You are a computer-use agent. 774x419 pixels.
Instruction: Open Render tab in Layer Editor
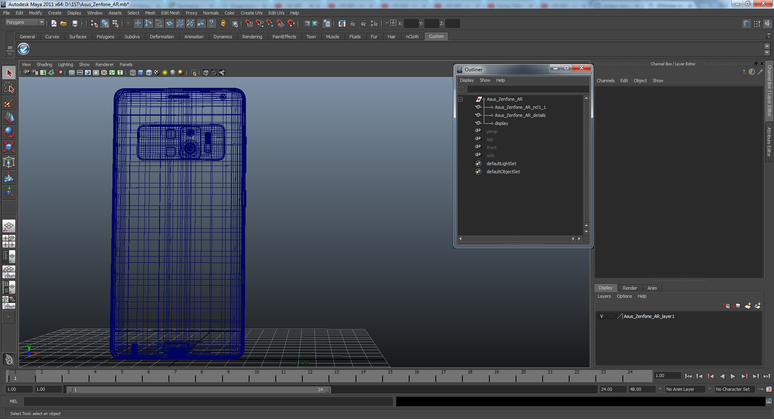pyautogui.click(x=630, y=288)
